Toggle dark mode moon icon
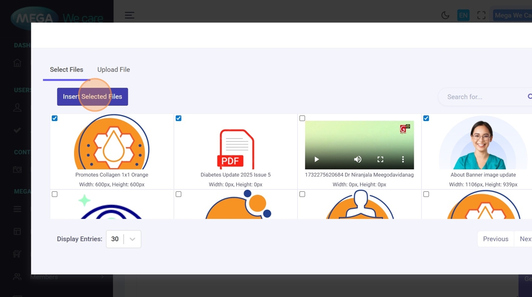 pos(445,15)
